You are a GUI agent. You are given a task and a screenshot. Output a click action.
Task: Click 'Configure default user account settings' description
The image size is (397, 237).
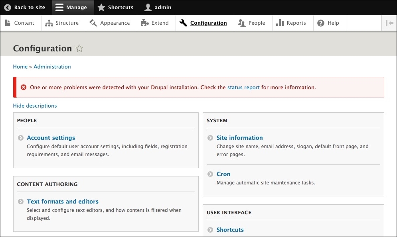click(x=107, y=150)
